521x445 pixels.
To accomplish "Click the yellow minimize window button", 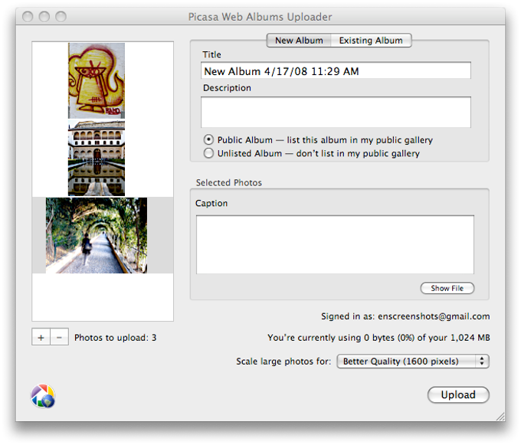I will (44, 16).
